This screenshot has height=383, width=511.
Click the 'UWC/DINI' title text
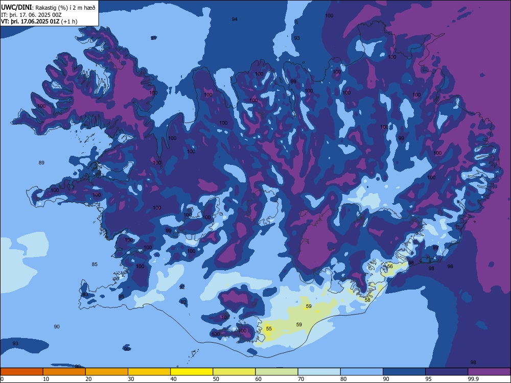pos(17,7)
